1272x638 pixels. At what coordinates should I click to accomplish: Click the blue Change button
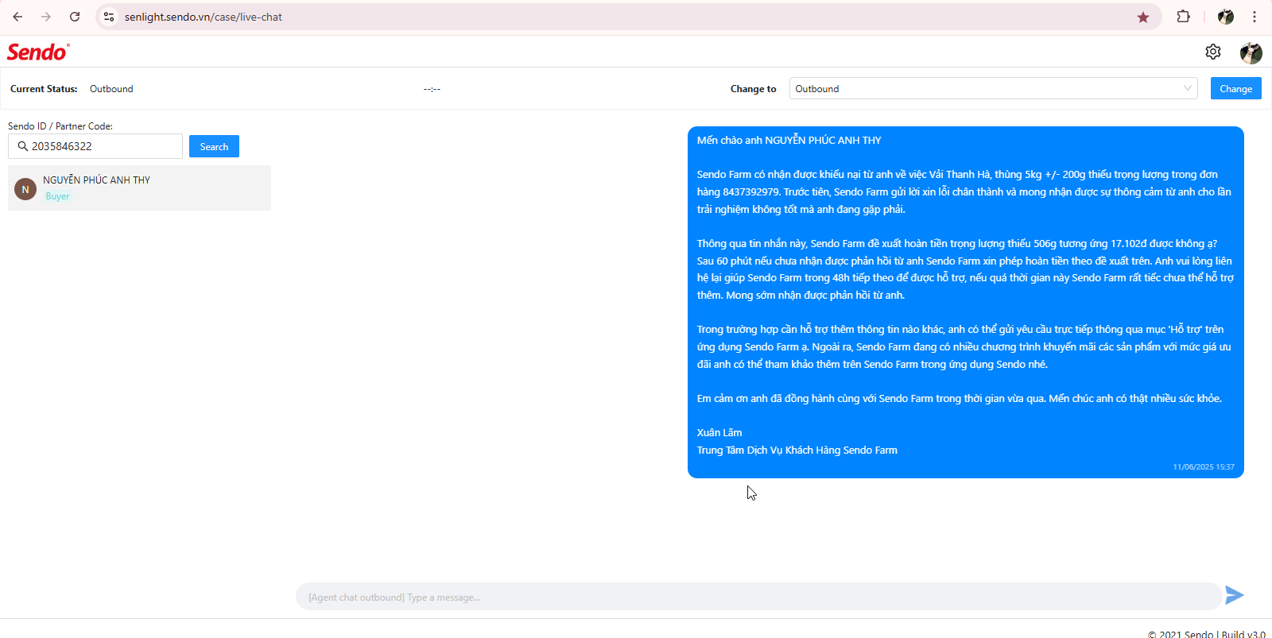point(1235,88)
